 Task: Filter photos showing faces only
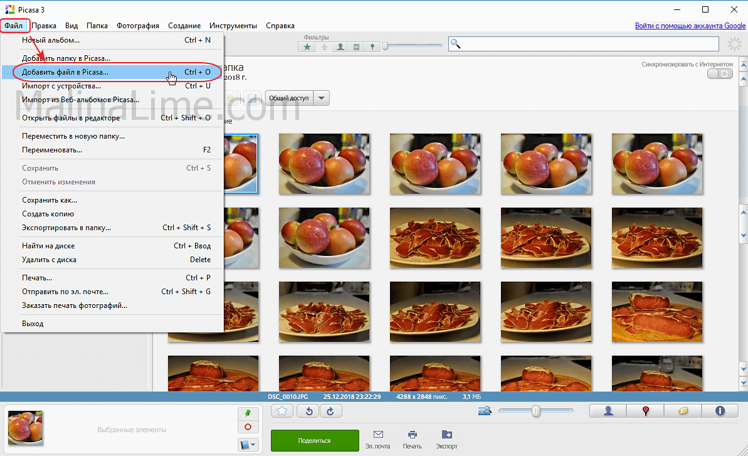(x=340, y=46)
